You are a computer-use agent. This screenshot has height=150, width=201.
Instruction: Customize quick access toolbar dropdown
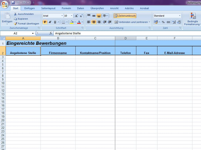click(x=33, y=2)
